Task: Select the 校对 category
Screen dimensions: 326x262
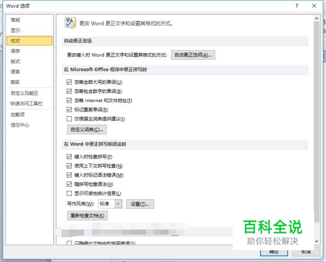Action: 30,41
